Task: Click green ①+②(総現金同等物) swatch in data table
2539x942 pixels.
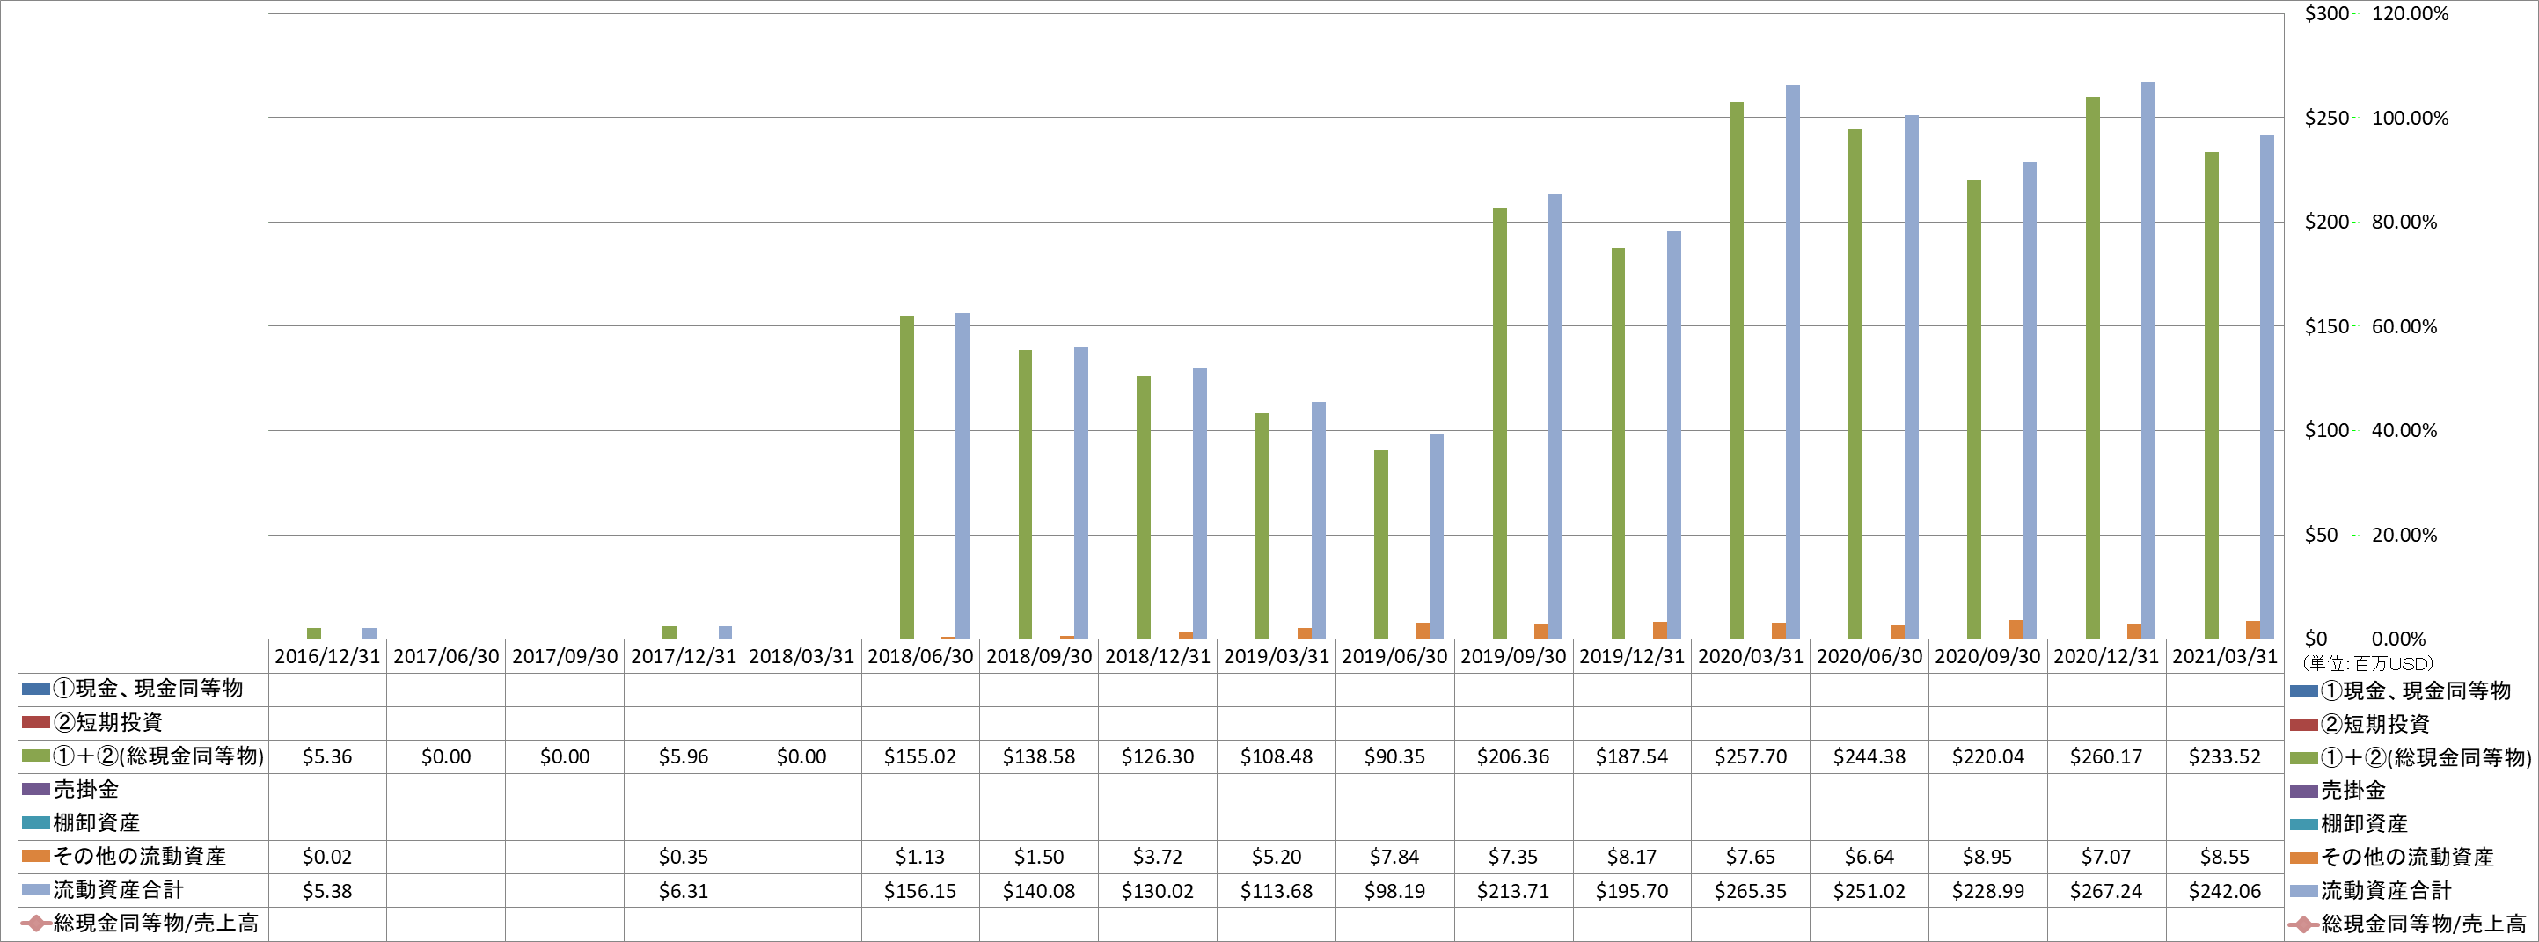Action: [x=35, y=756]
